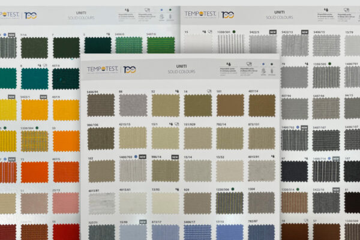The height and width of the screenshot is (240, 360).
Task: Pick the brown swatch 407/14
Action: [x=262, y=106]
